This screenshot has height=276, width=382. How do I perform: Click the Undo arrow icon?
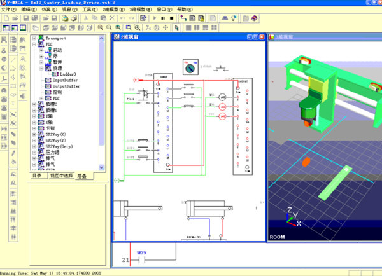[122, 19]
